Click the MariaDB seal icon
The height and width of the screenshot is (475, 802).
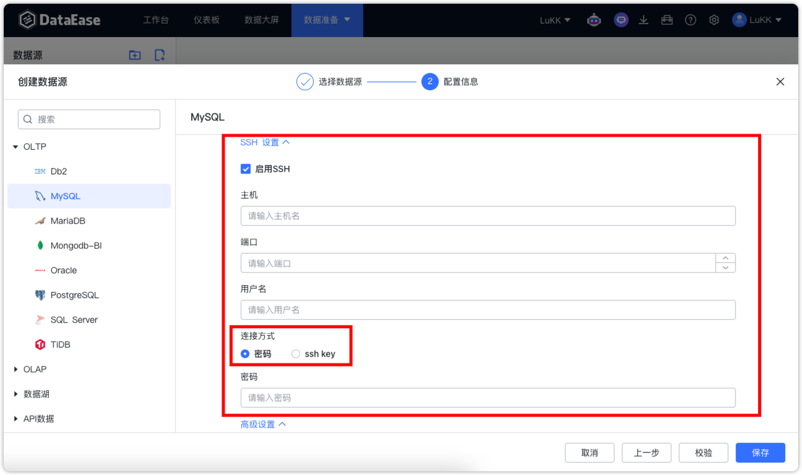click(40, 221)
